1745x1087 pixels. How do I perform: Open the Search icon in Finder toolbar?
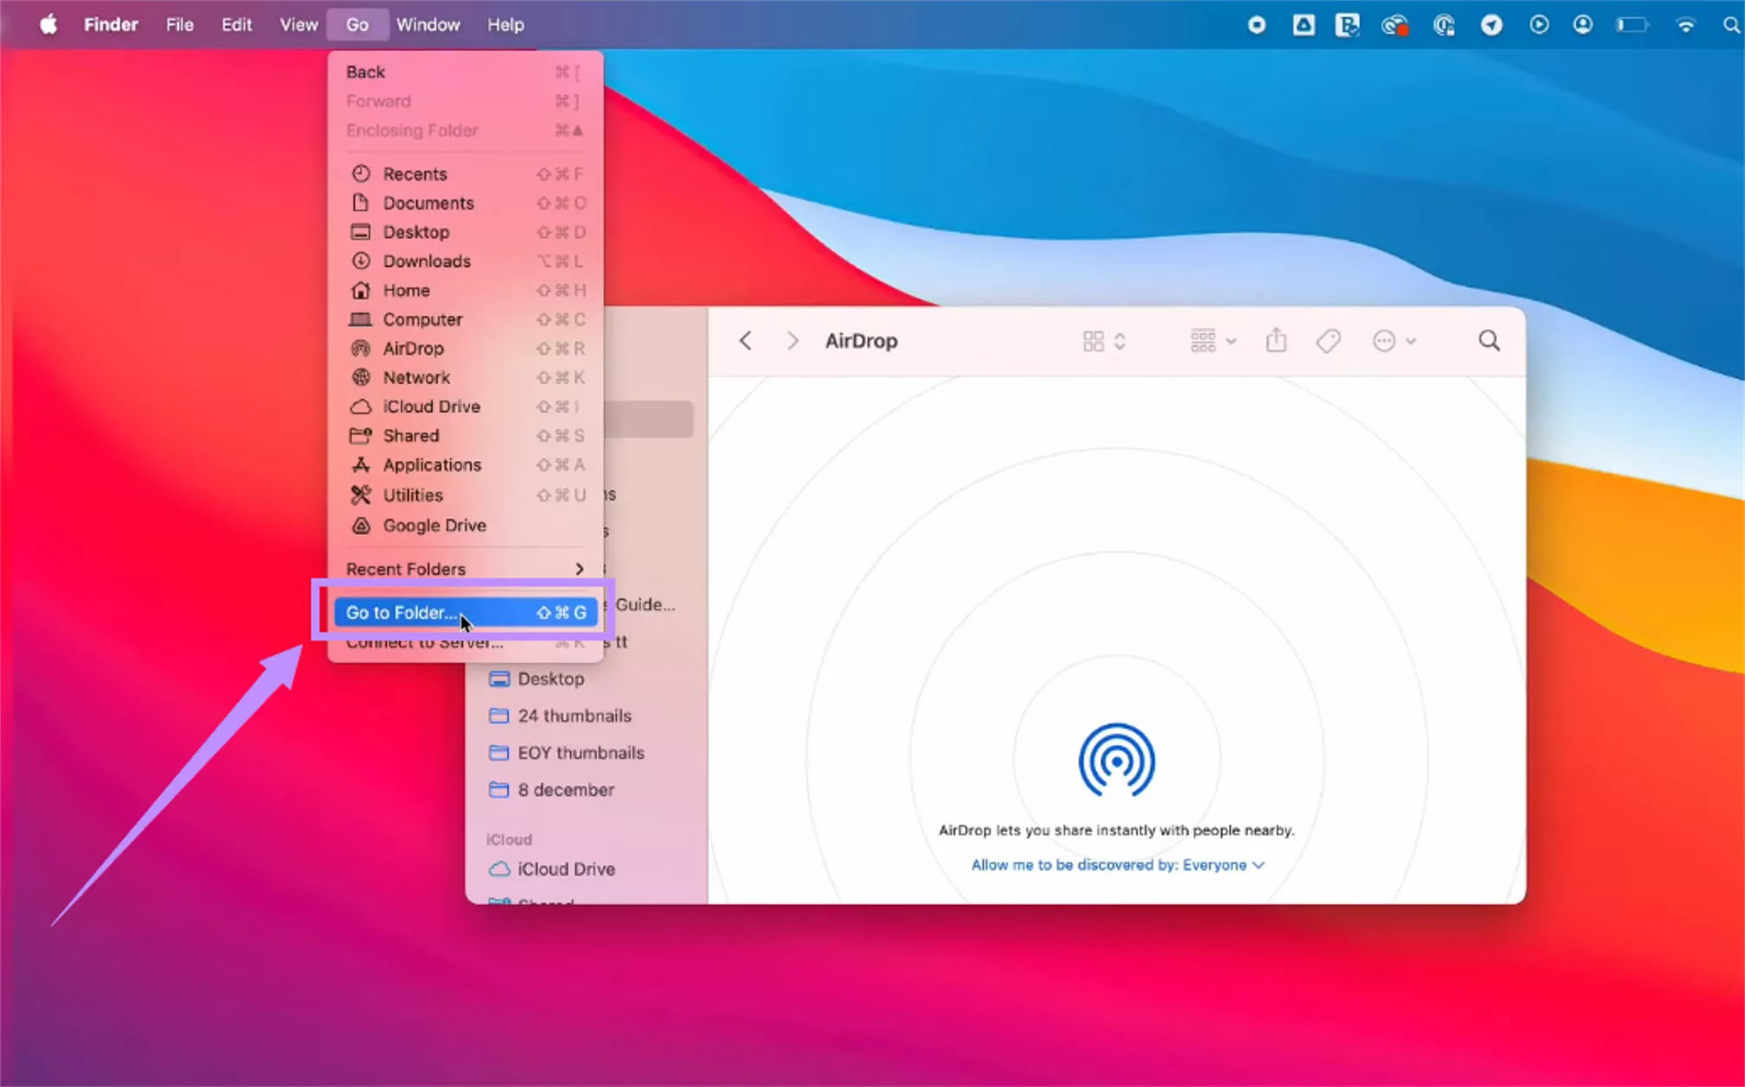pyautogui.click(x=1488, y=340)
